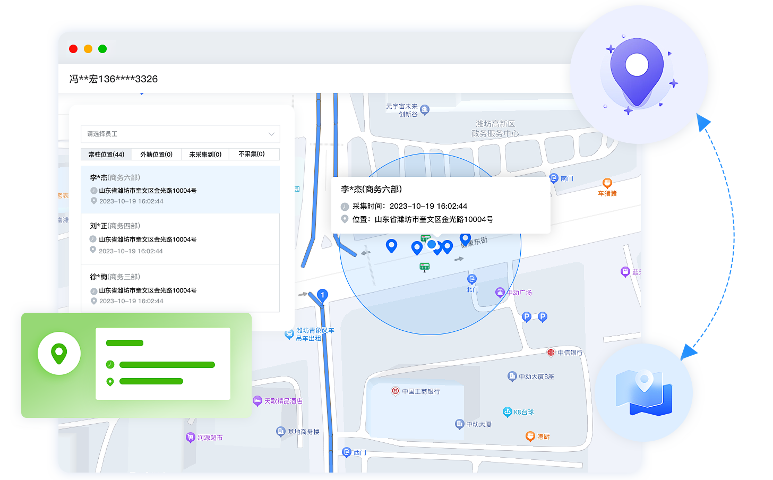Click the 港厨 restaurant marker
This screenshot has height=480, width=773.
click(530, 436)
